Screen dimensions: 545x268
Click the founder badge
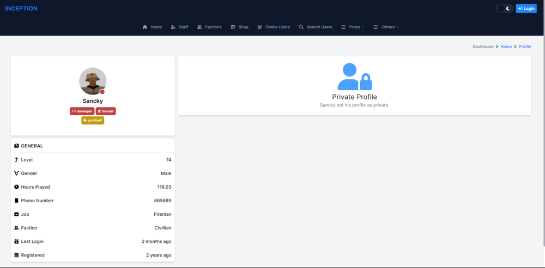[x=106, y=111]
